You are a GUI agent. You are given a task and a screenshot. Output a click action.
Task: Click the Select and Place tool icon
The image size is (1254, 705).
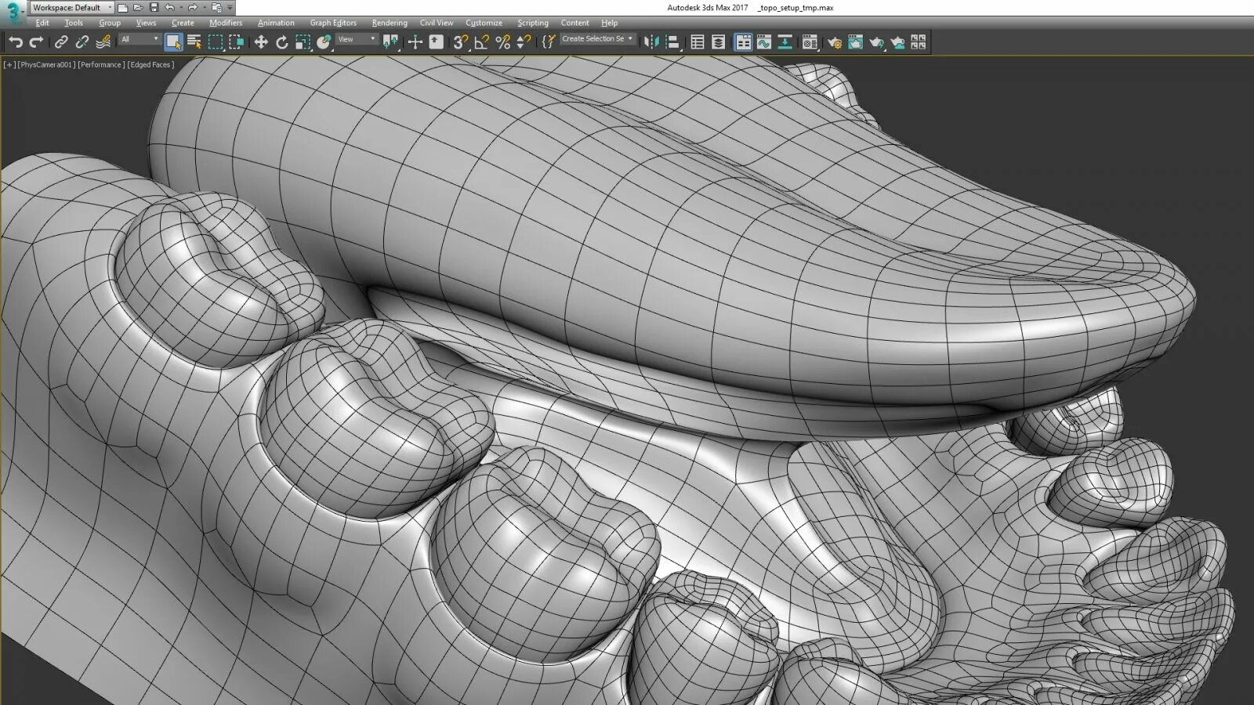[x=324, y=42]
